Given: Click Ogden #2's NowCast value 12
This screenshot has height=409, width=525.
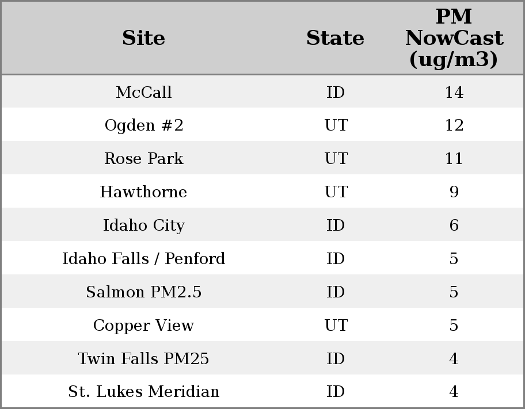Looking at the screenshot, I should (454, 125).
